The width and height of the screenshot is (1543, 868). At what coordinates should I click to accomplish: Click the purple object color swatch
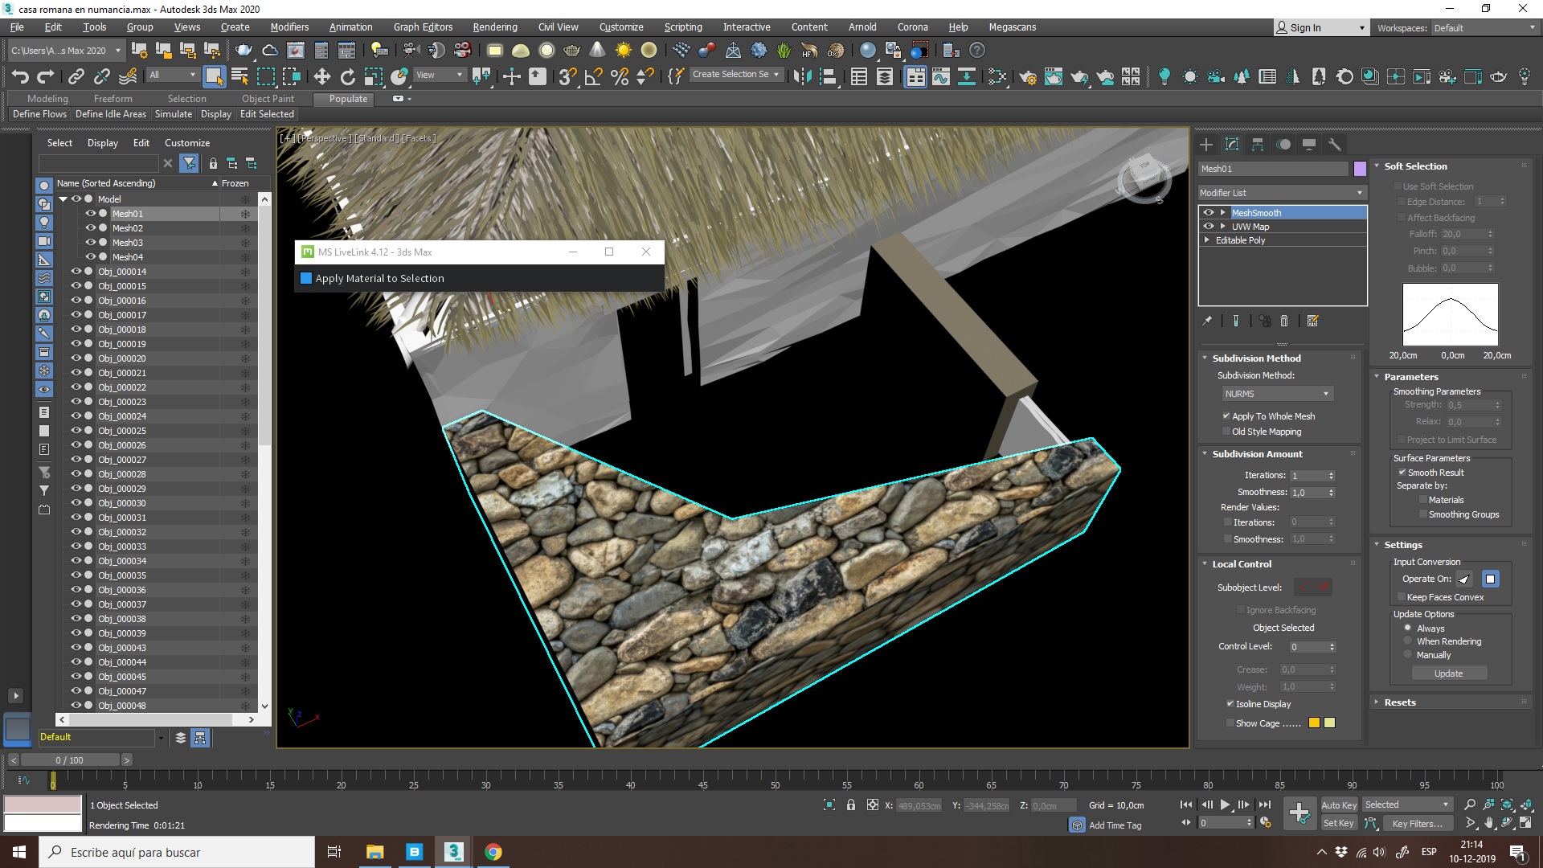coord(1360,169)
